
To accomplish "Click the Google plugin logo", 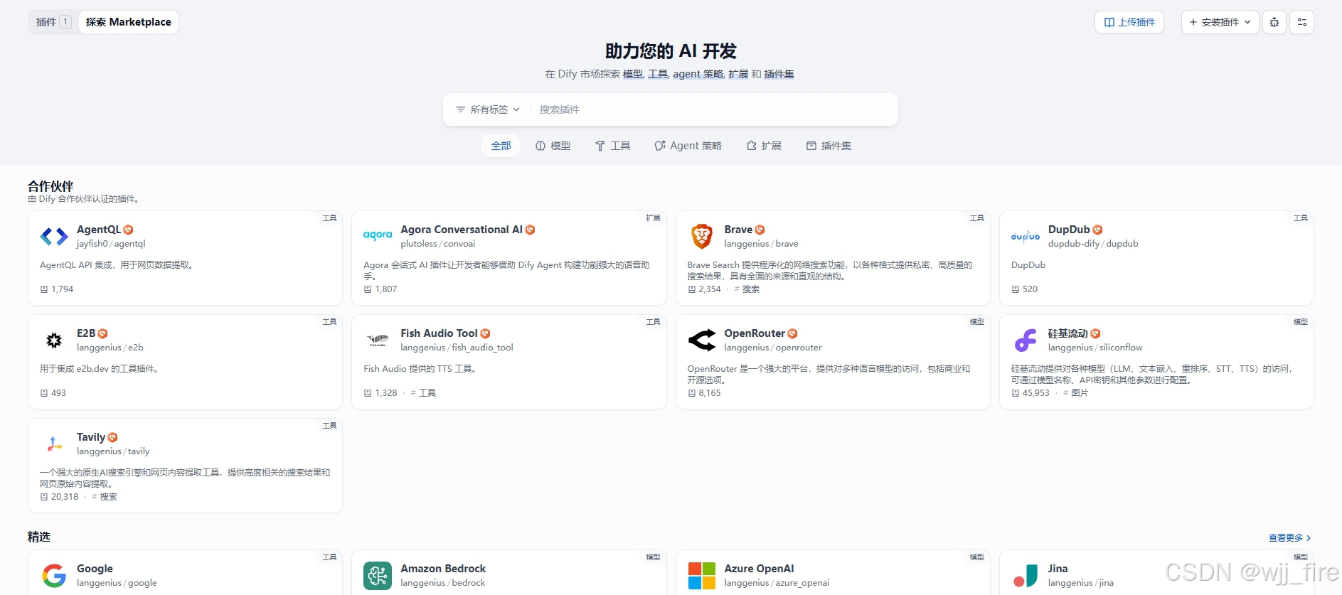I will 54,575.
